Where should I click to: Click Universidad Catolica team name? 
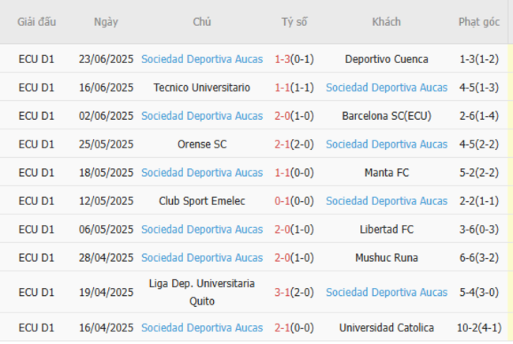tap(387, 327)
